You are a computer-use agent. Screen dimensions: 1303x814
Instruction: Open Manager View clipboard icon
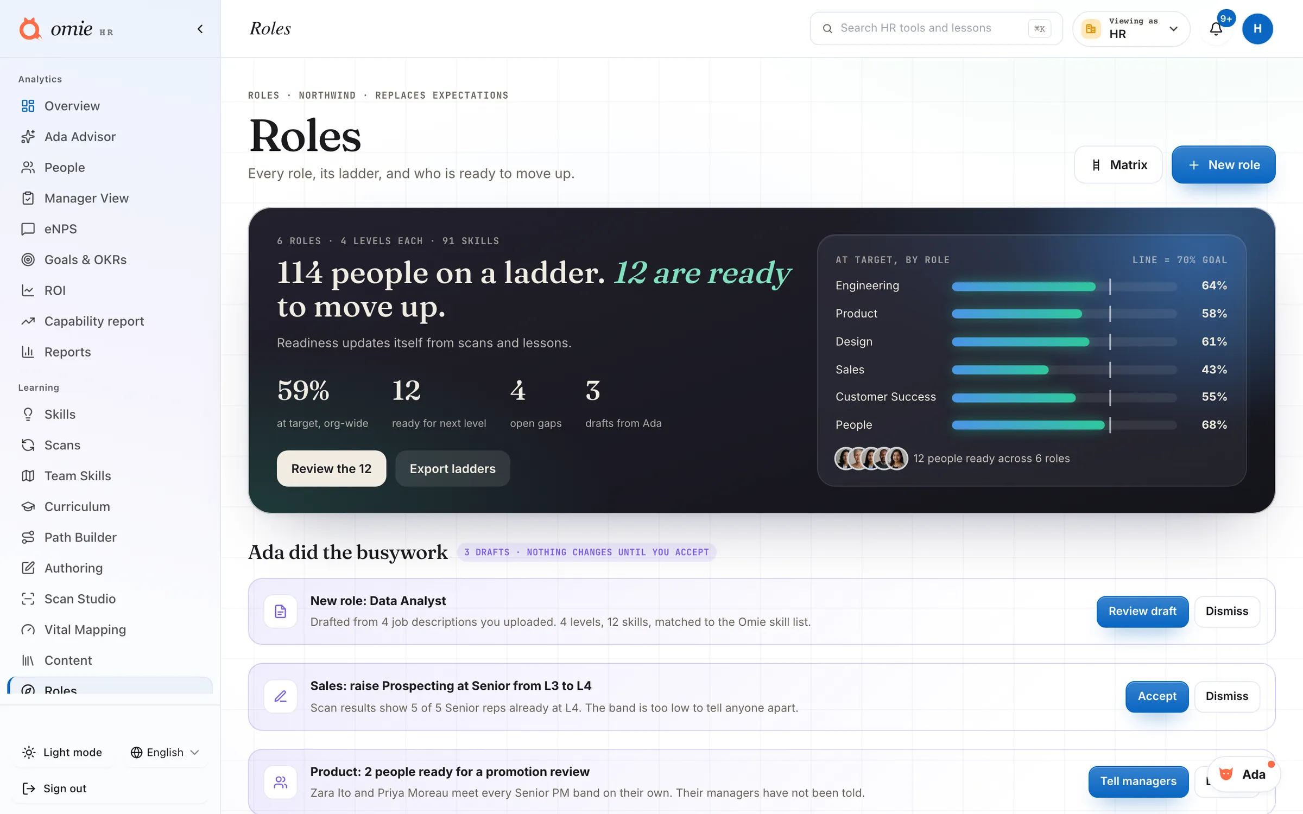28,198
